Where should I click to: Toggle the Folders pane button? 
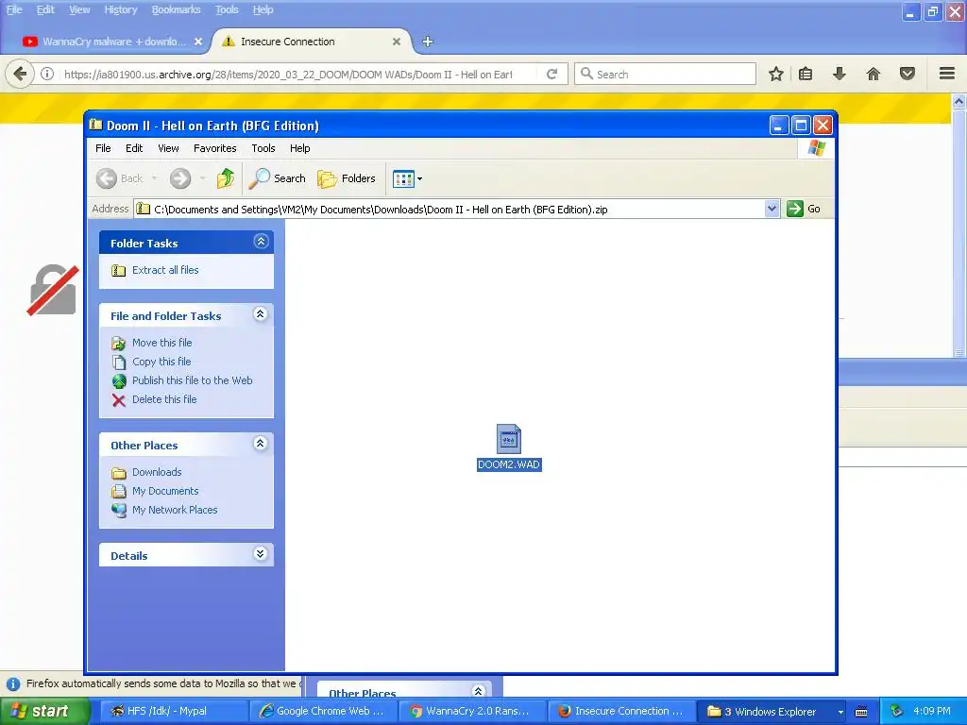(x=346, y=178)
